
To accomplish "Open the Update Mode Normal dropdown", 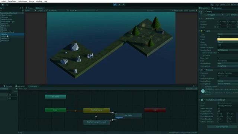I will click(228, 81).
